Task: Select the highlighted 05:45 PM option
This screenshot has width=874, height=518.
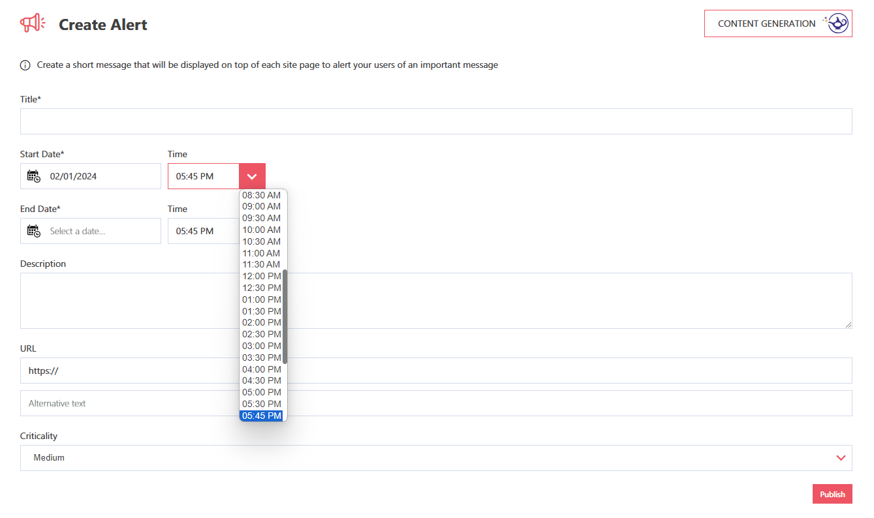Action: 261,416
